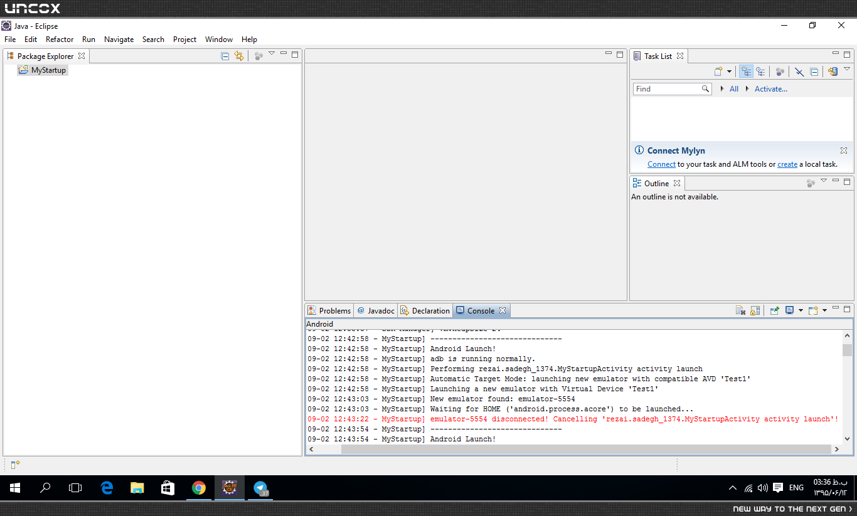Synchronize Changed tasks in Task List
Viewport: 857px width, 516px height.
[x=833, y=71]
